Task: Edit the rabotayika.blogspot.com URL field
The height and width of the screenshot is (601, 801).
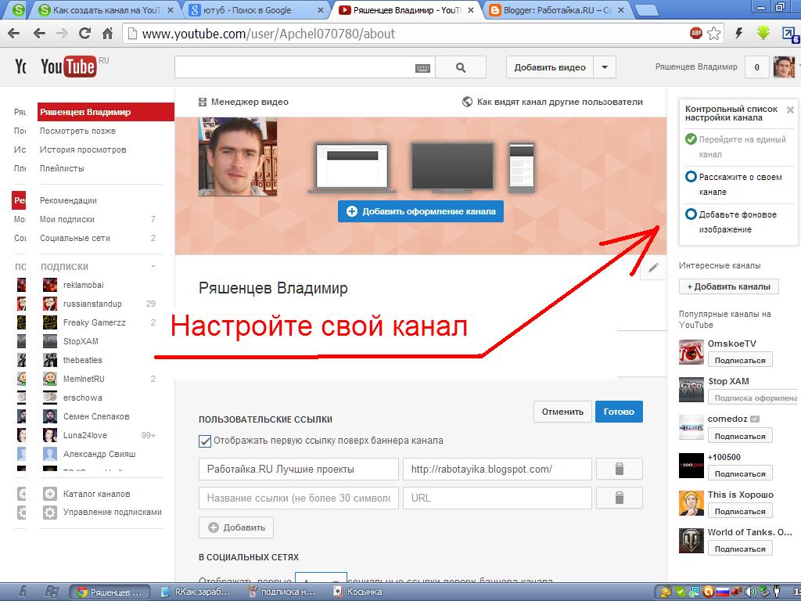Action: point(497,470)
